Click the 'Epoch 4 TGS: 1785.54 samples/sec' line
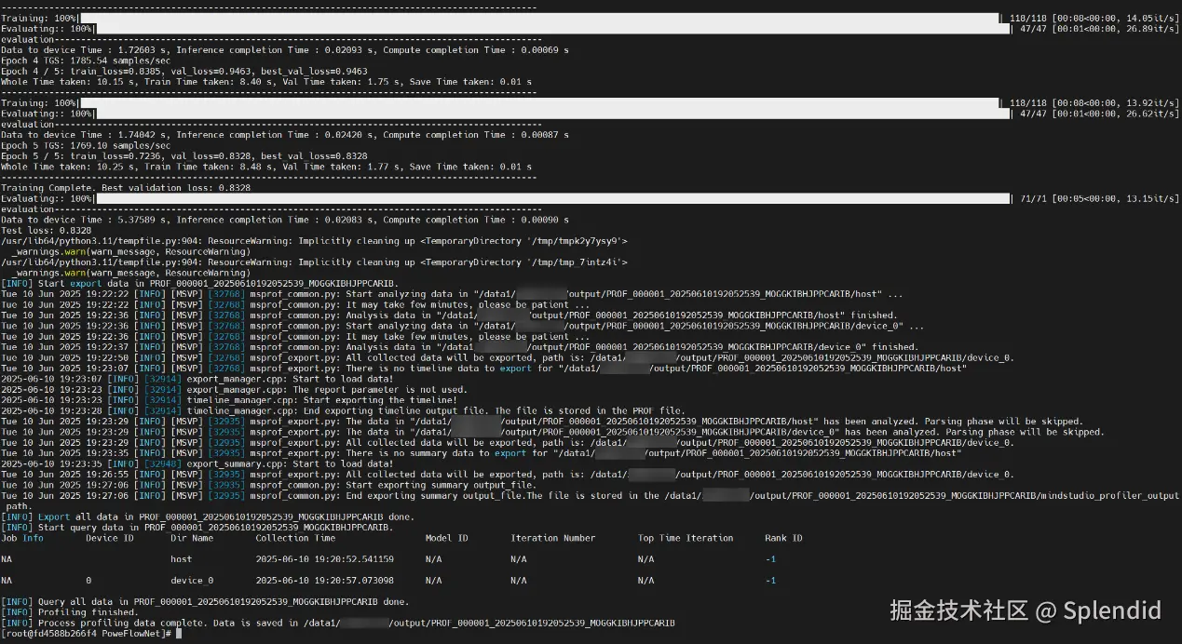 pos(86,60)
